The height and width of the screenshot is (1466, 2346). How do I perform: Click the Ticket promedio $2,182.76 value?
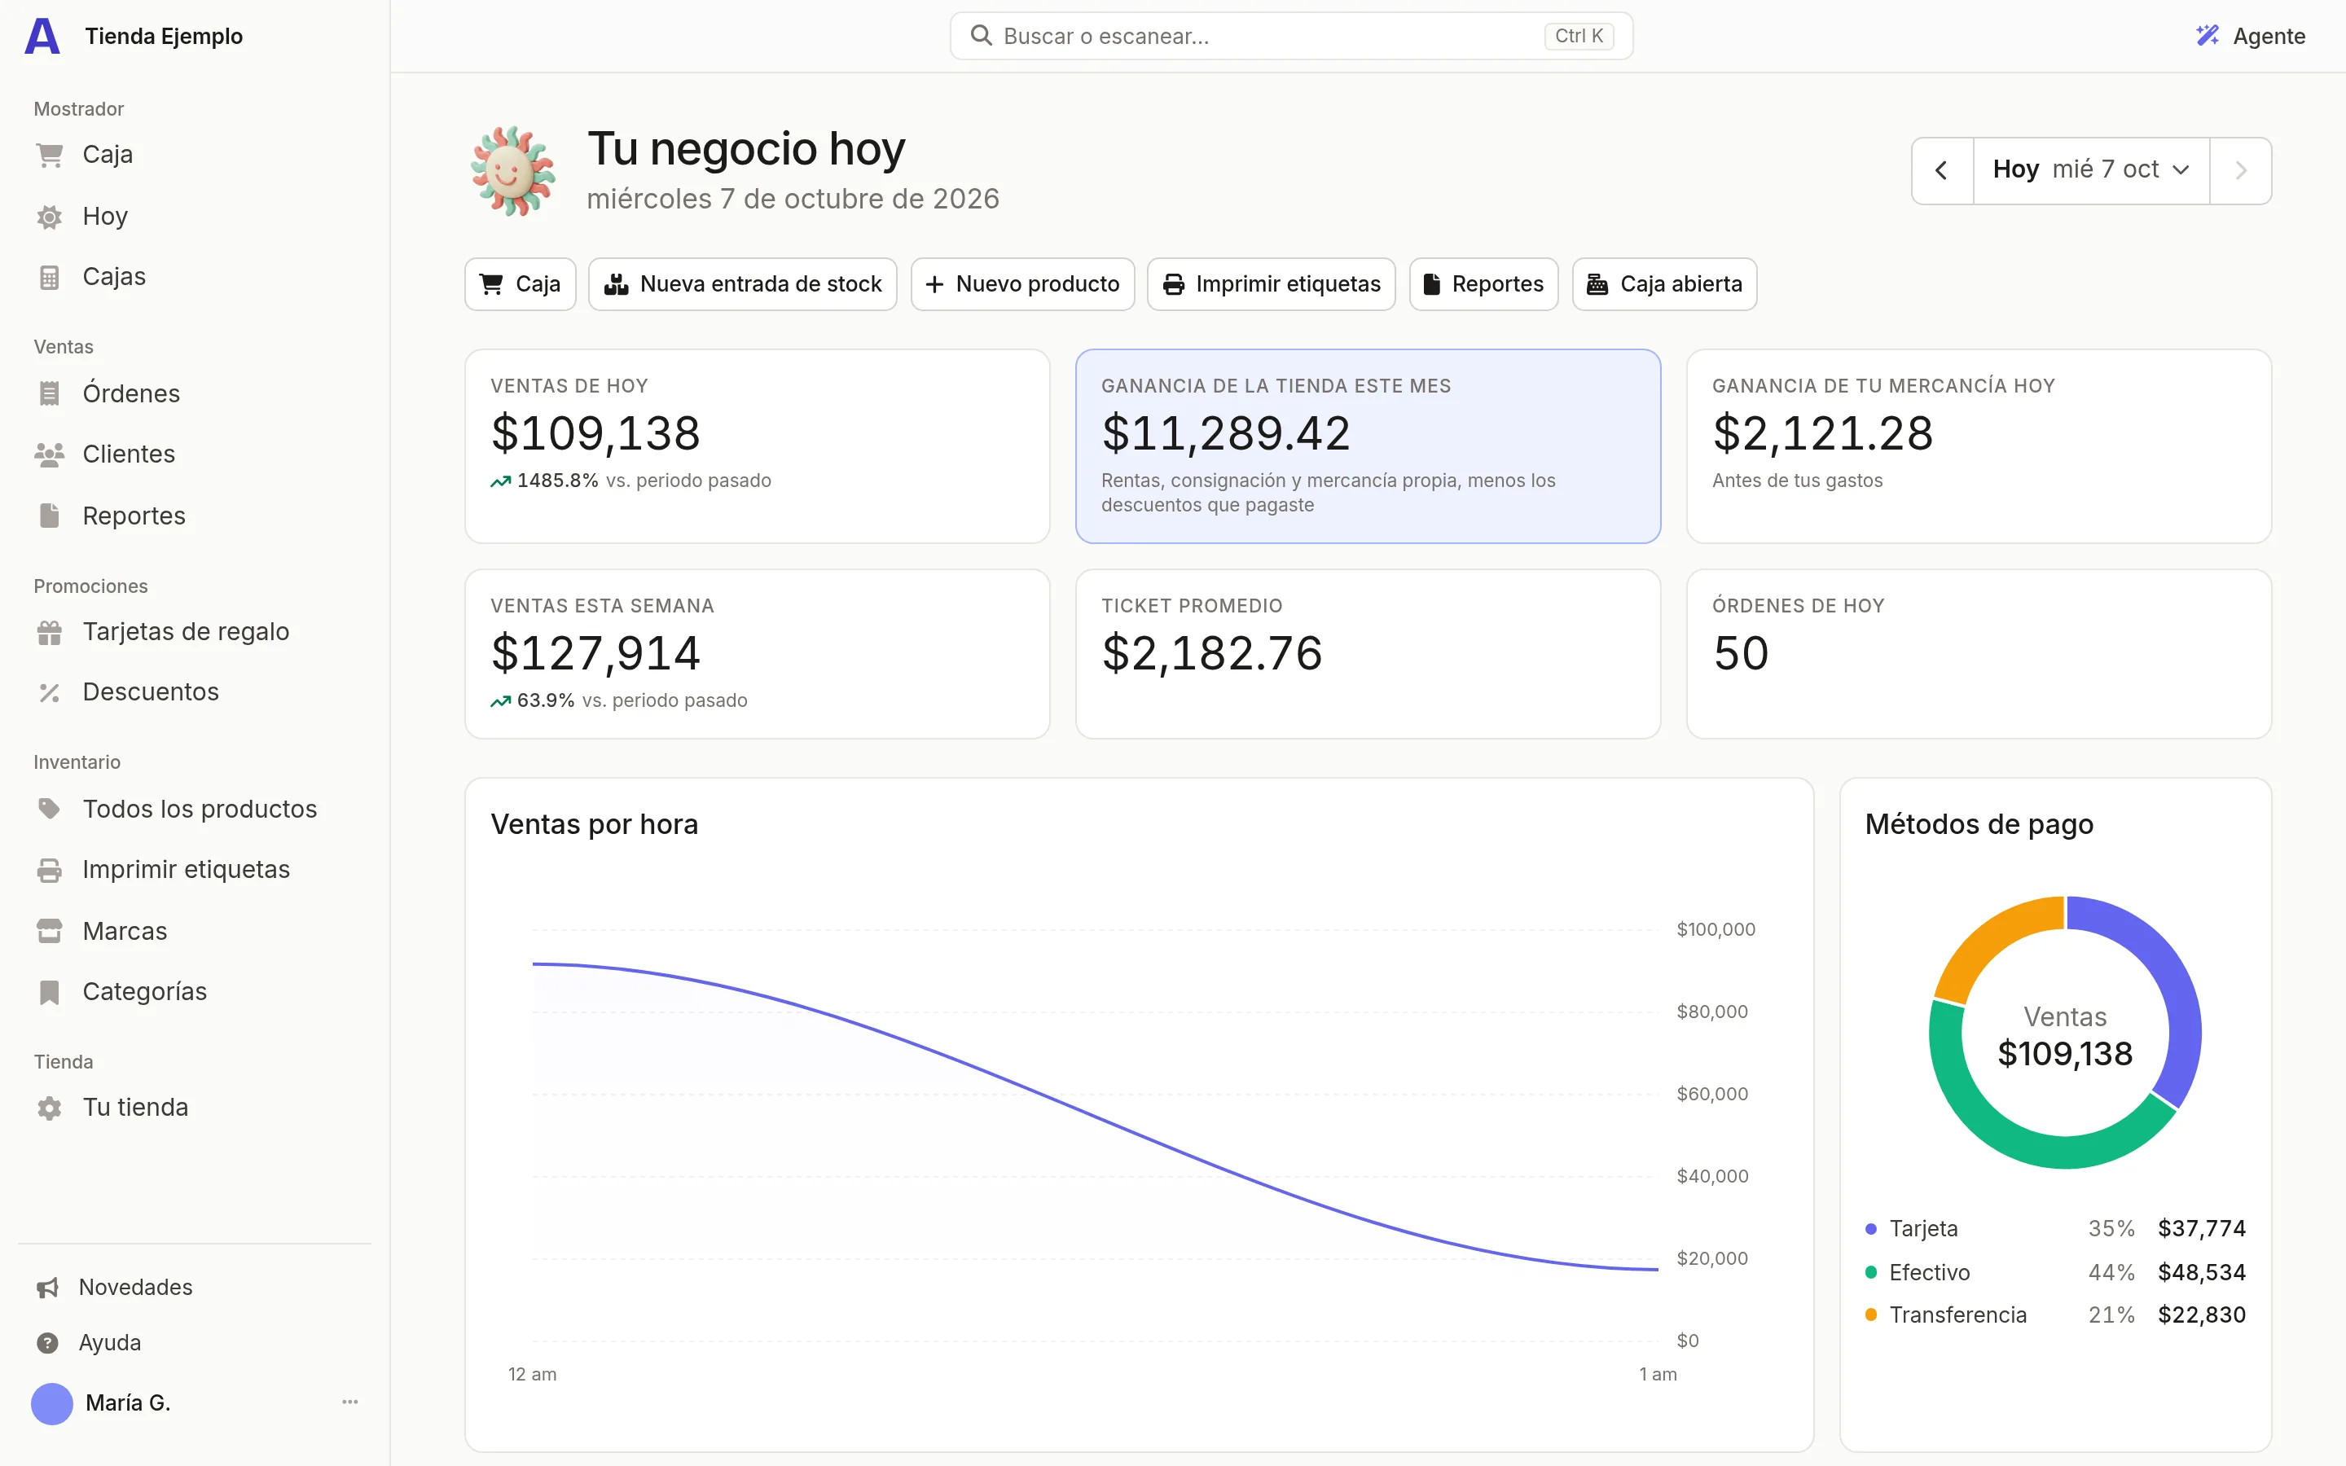pyautogui.click(x=1212, y=653)
